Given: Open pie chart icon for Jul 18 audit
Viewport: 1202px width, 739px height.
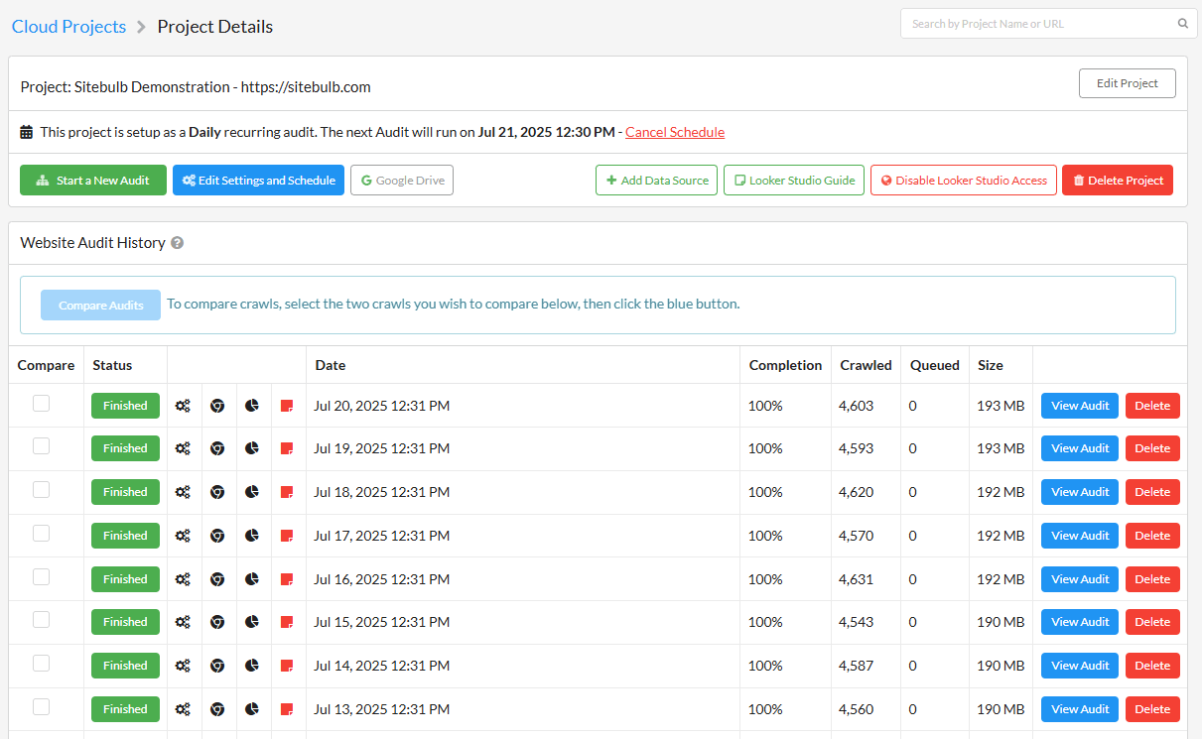Looking at the screenshot, I should pyautogui.click(x=252, y=492).
